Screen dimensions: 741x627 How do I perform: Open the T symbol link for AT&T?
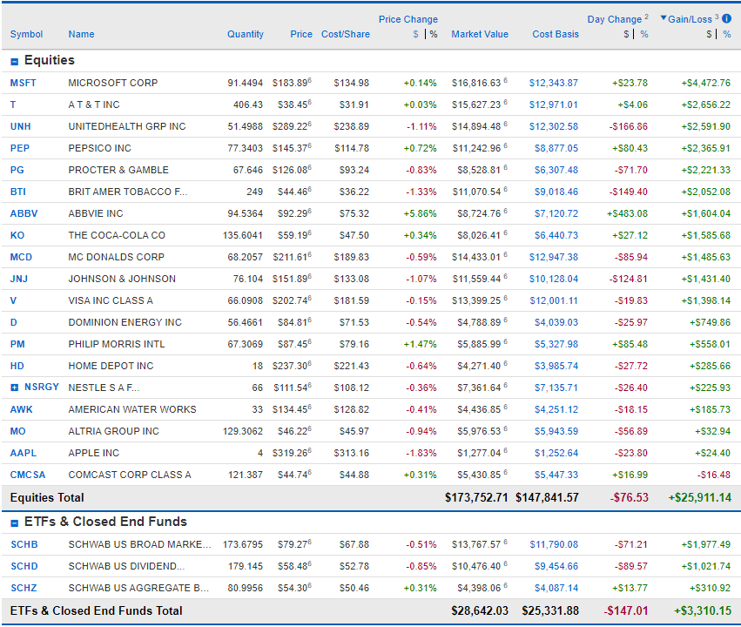point(13,104)
